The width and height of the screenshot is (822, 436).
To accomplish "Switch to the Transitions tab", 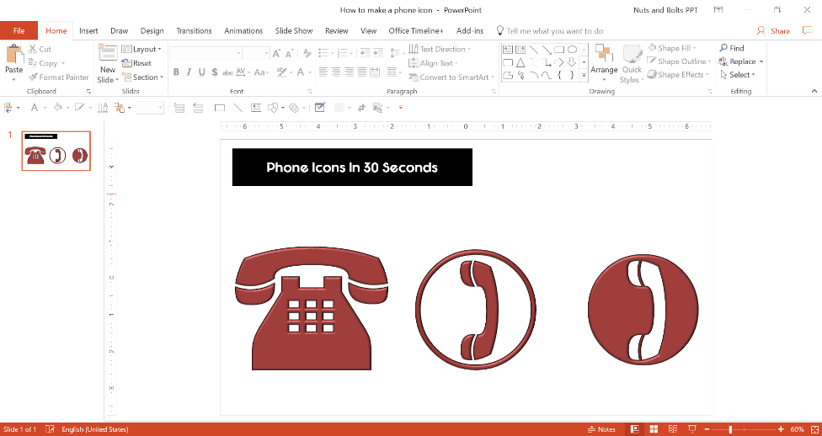I will pyautogui.click(x=194, y=30).
